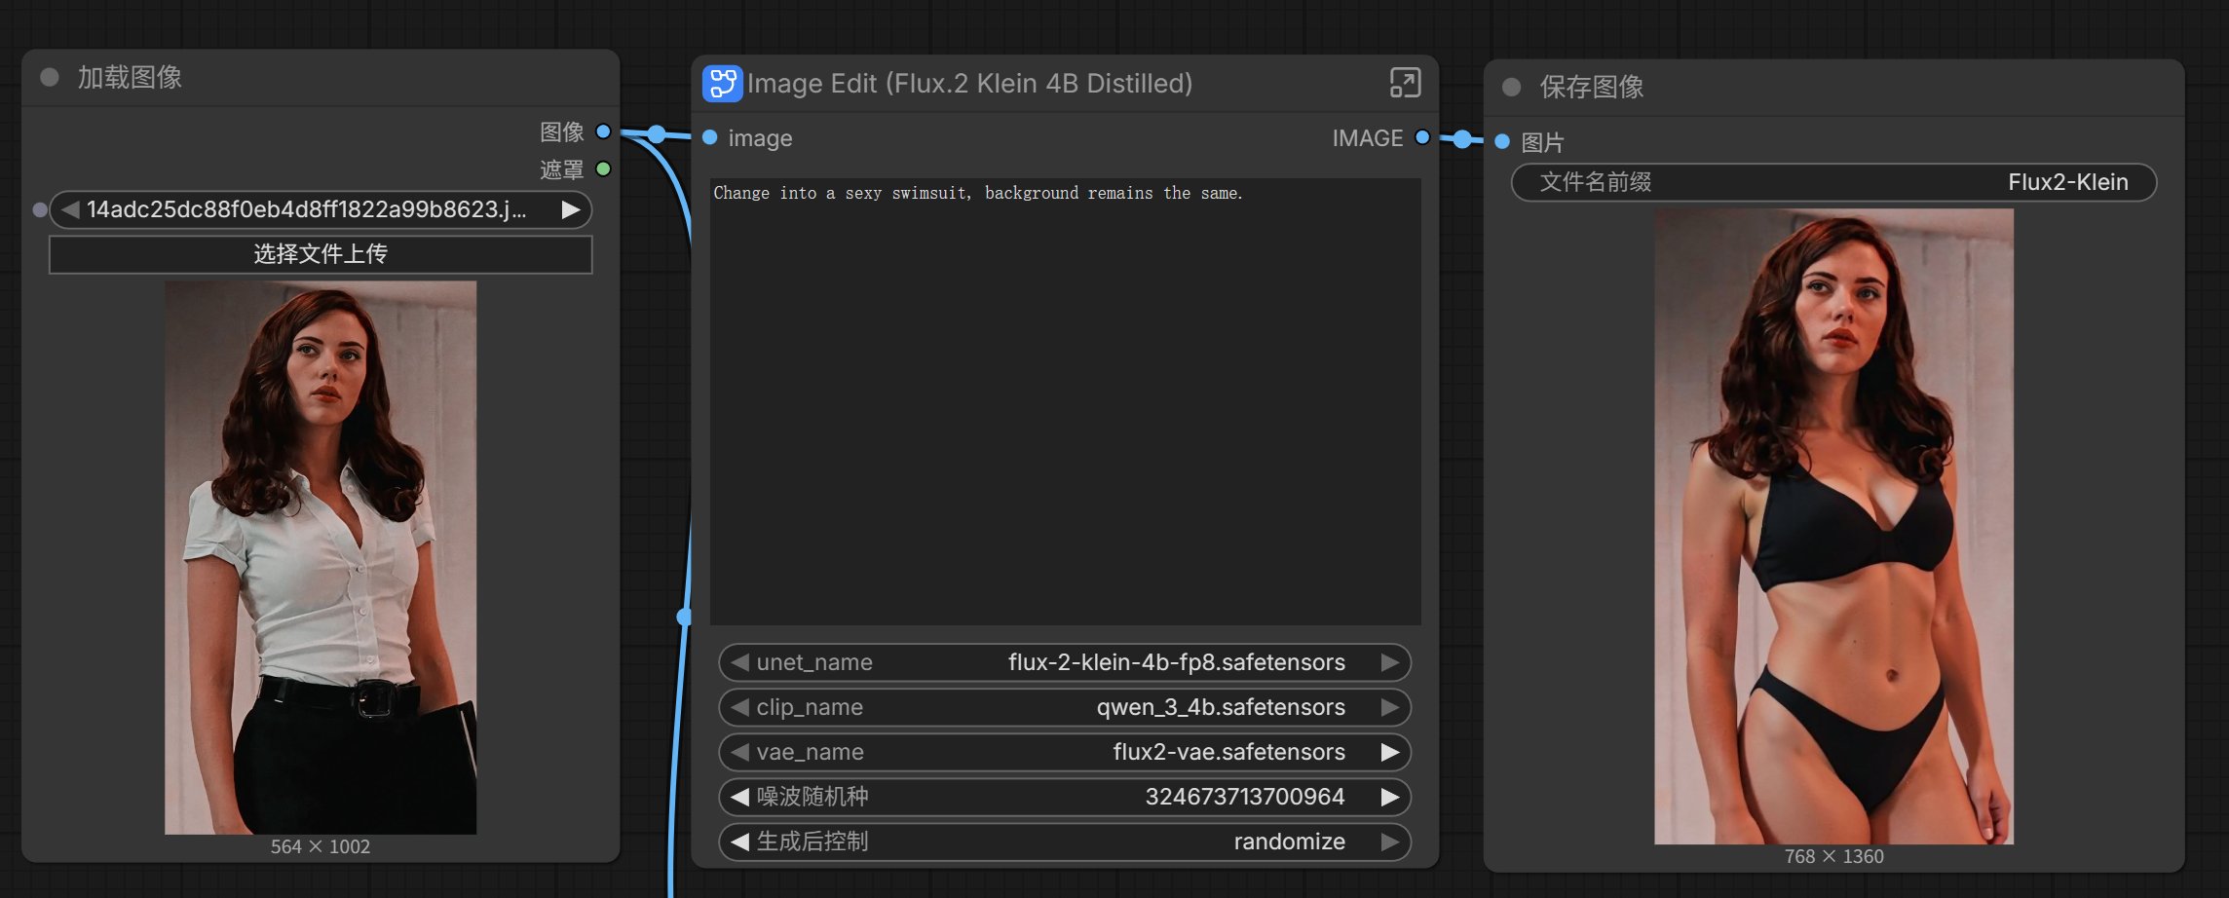
Task: Click left arrow on unet_name field
Action: click(739, 662)
